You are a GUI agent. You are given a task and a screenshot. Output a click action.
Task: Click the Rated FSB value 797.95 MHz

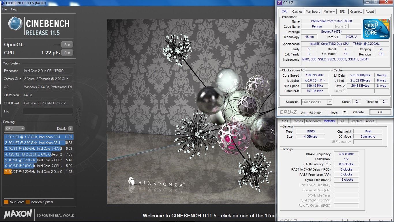314,91
